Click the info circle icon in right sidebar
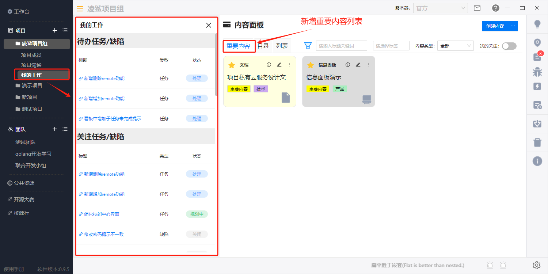The image size is (548, 274). click(537, 161)
